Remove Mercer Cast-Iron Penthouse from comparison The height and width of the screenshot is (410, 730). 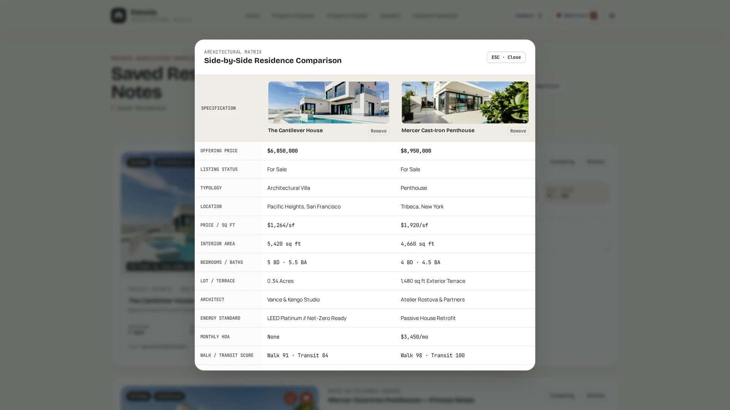(518, 131)
